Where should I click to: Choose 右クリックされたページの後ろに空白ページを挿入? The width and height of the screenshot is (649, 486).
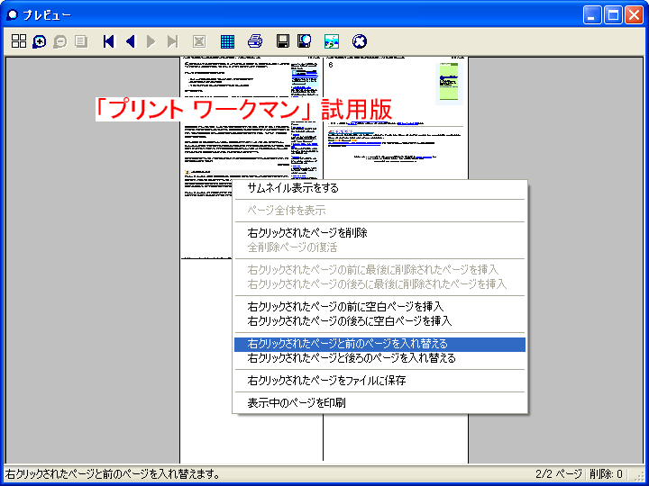coord(380,320)
